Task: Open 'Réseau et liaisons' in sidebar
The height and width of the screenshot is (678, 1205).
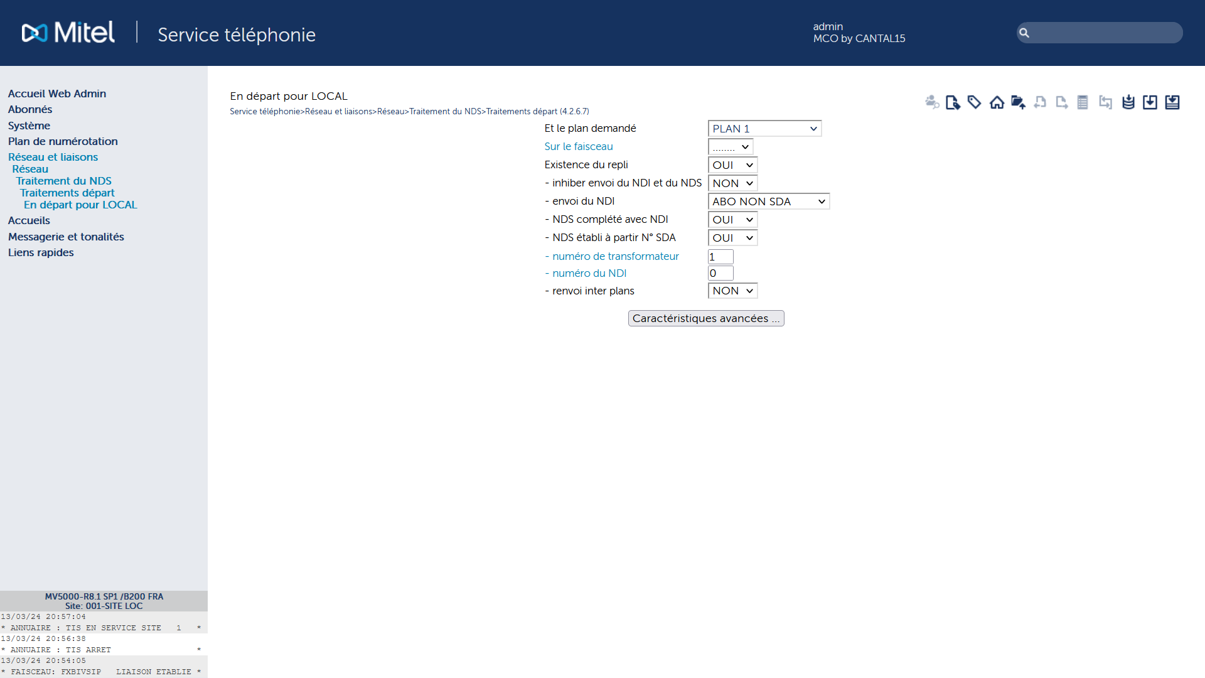Action: pyautogui.click(x=53, y=157)
